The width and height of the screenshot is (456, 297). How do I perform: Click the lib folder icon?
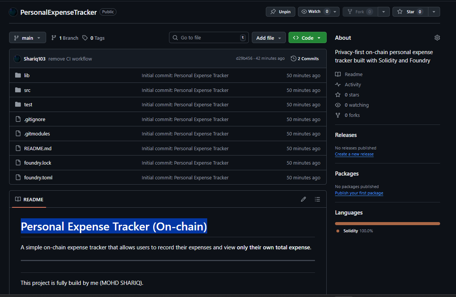pyautogui.click(x=18, y=75)
